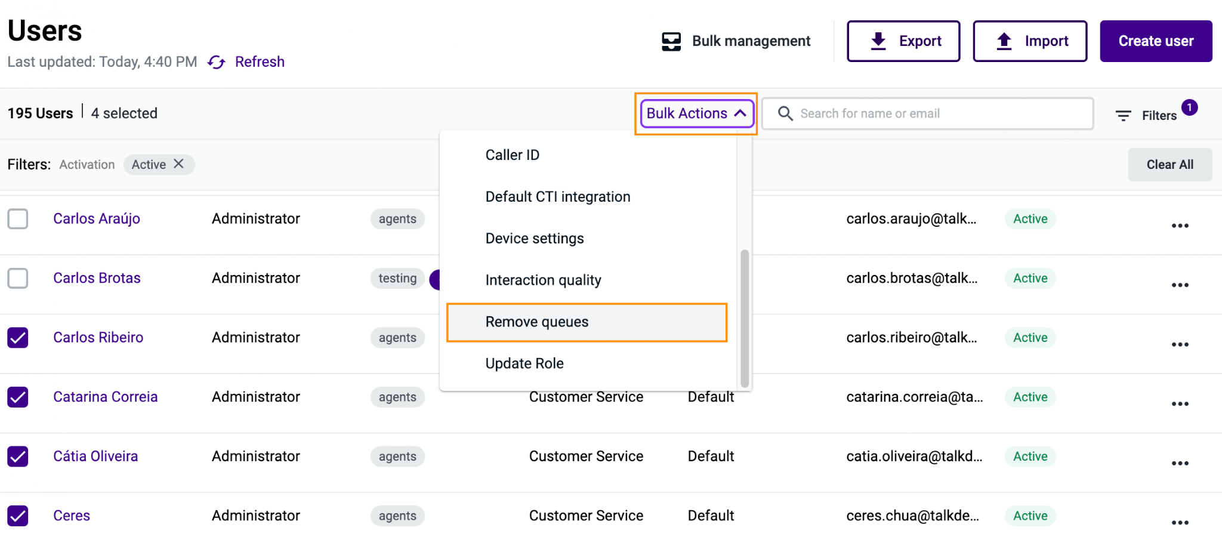Collapse the Bulk Actions dropdown
This screenshot has height=543, width=1222.
(x=697, y=113)
